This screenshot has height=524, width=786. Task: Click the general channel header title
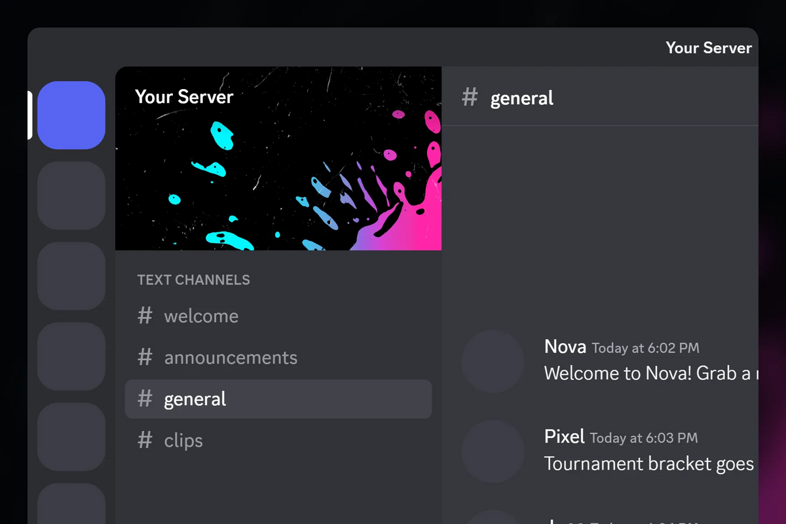(x=522, y=98)
